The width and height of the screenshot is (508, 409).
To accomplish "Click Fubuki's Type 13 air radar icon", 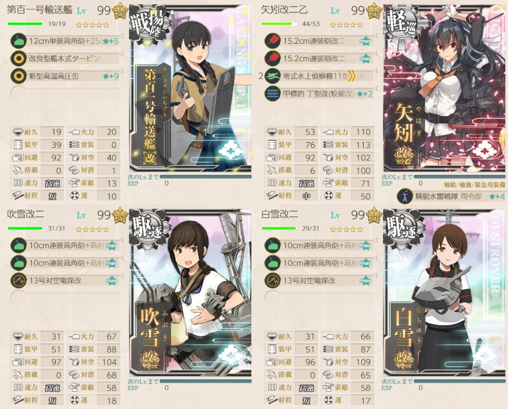I will [19, 281].
